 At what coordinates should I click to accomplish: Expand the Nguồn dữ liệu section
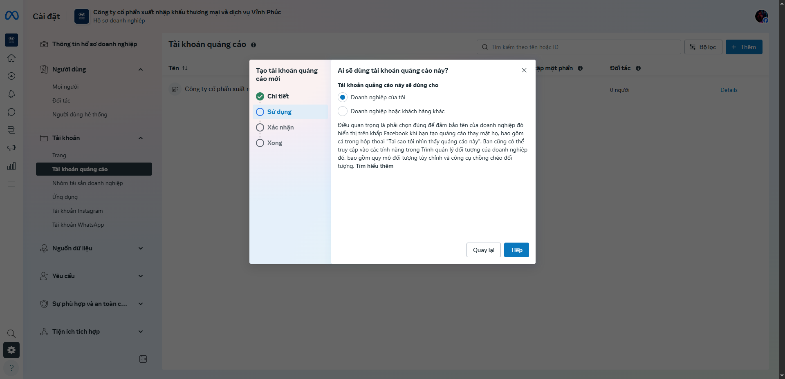point(141,248)
